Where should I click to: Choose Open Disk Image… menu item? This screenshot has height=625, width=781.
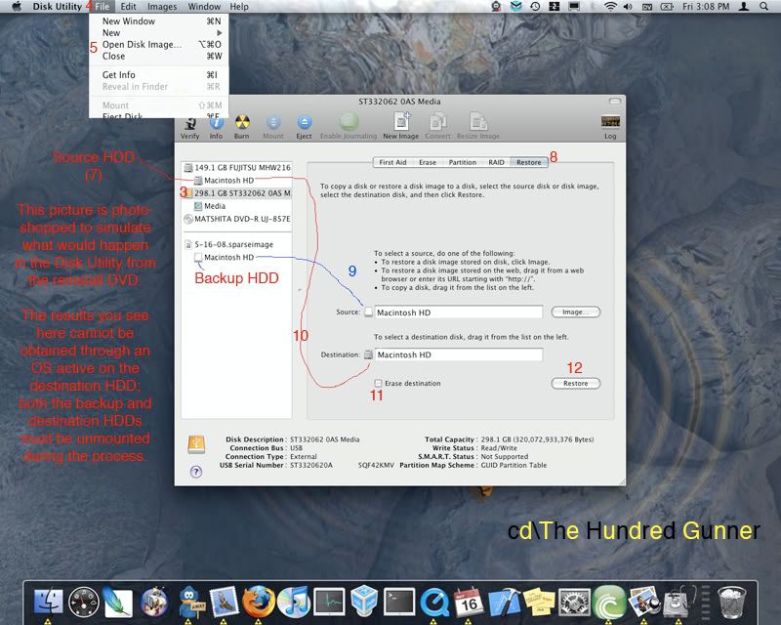tap(161, 44)
